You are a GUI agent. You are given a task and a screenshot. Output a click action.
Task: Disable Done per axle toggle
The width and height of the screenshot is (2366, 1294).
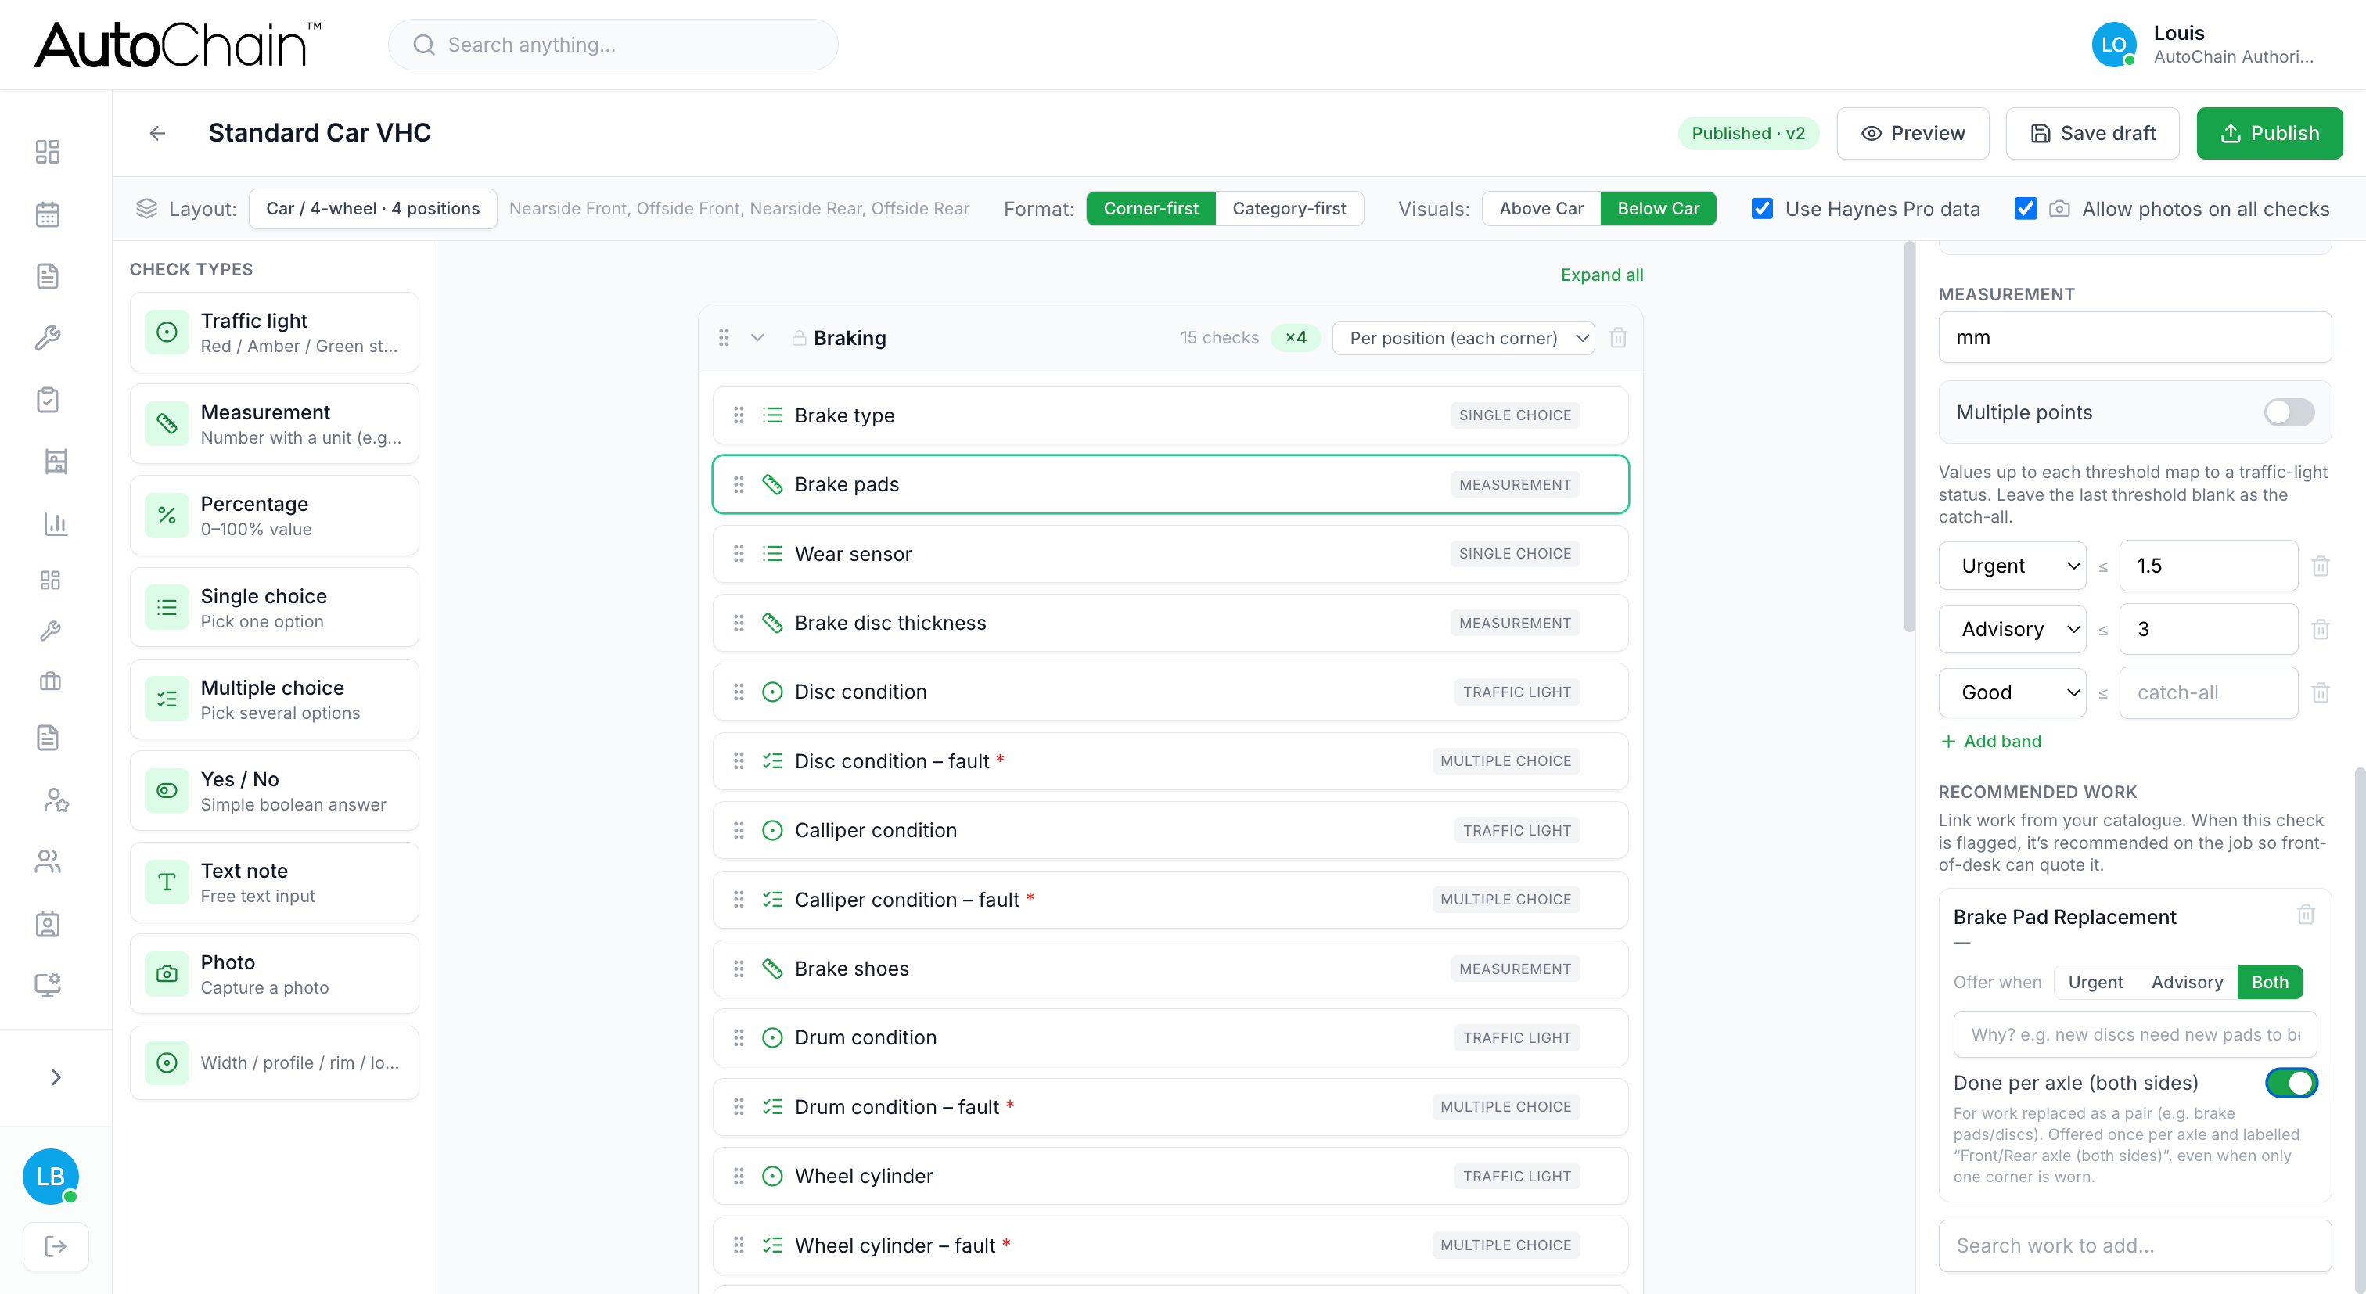(2291, 1083)
